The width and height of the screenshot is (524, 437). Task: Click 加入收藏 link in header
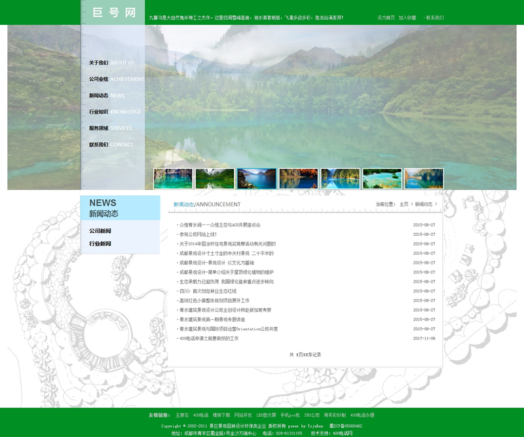[407, 18]
